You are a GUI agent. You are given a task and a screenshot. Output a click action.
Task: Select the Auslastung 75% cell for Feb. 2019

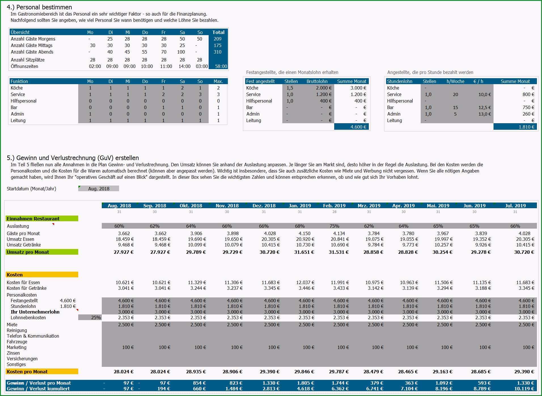point(334,226)
